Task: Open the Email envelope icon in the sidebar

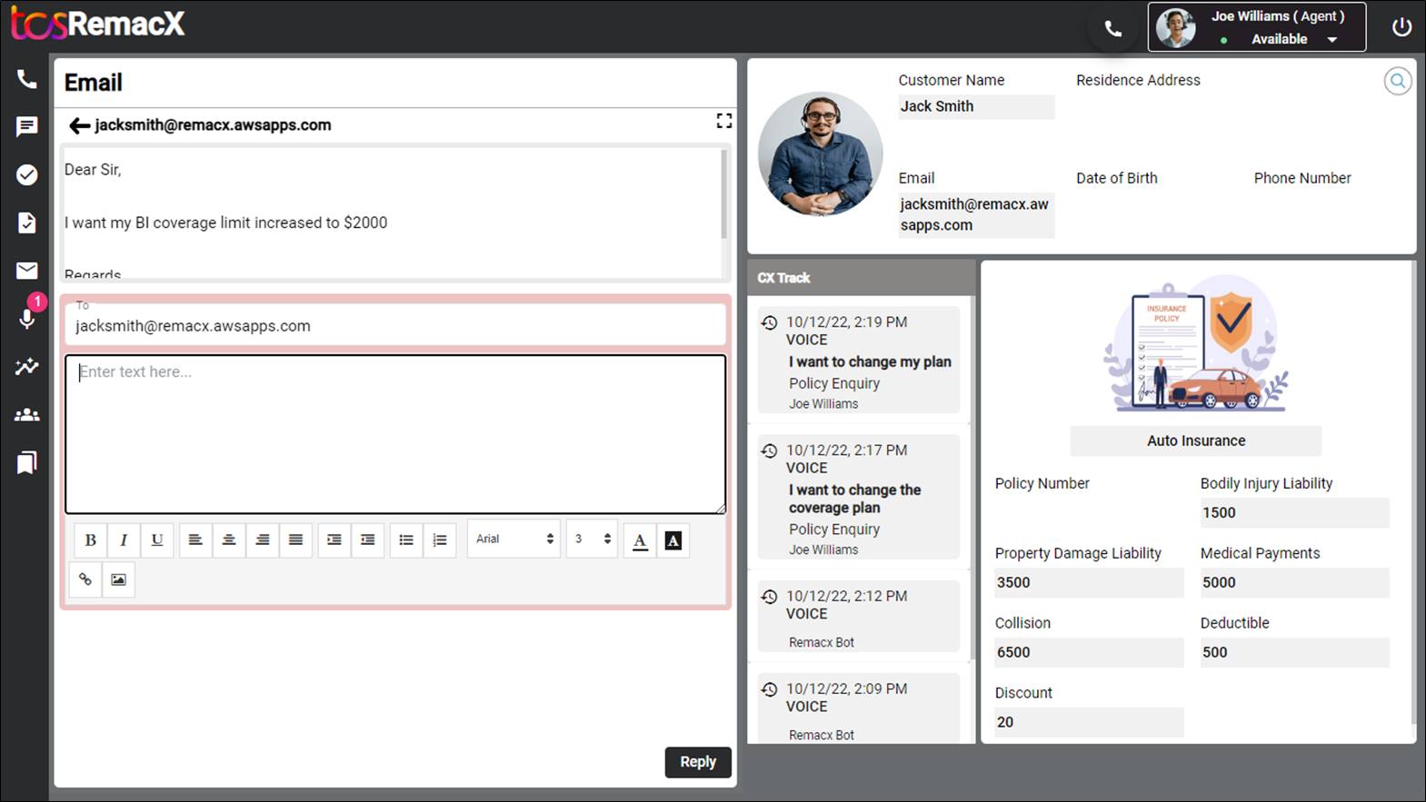Action: [x=26, y=271]
